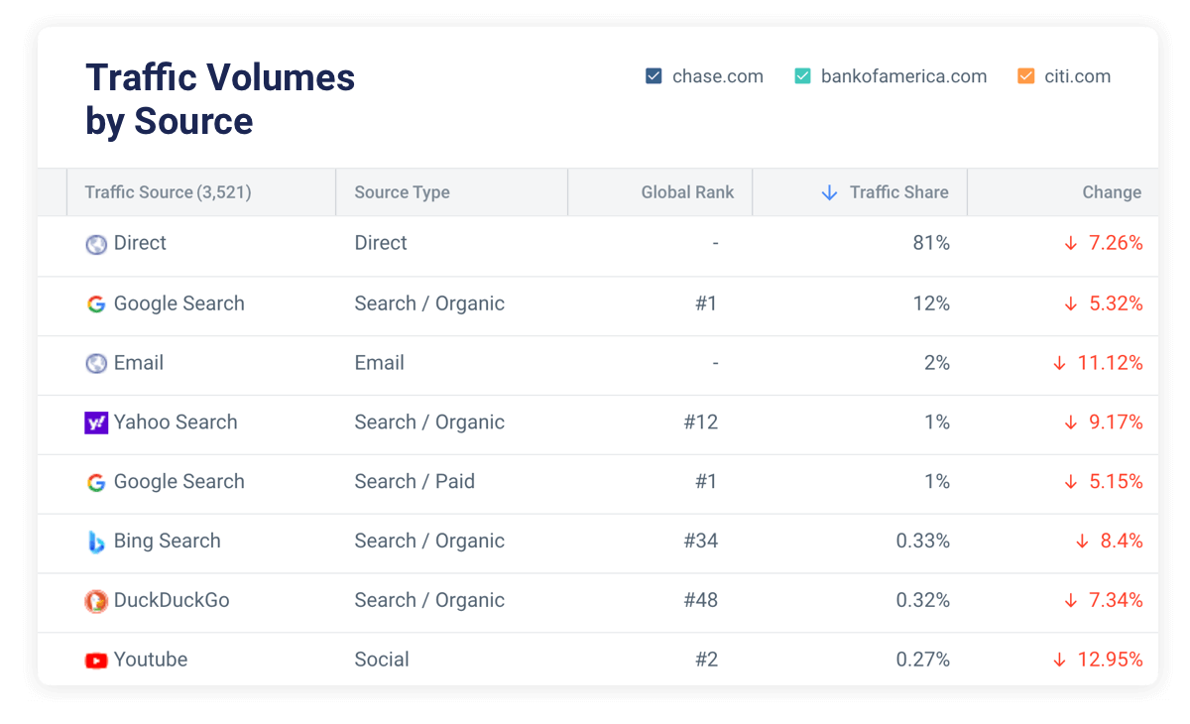
Task: Open the DuckDuckGo traffic source link
Action: [172, 600]
